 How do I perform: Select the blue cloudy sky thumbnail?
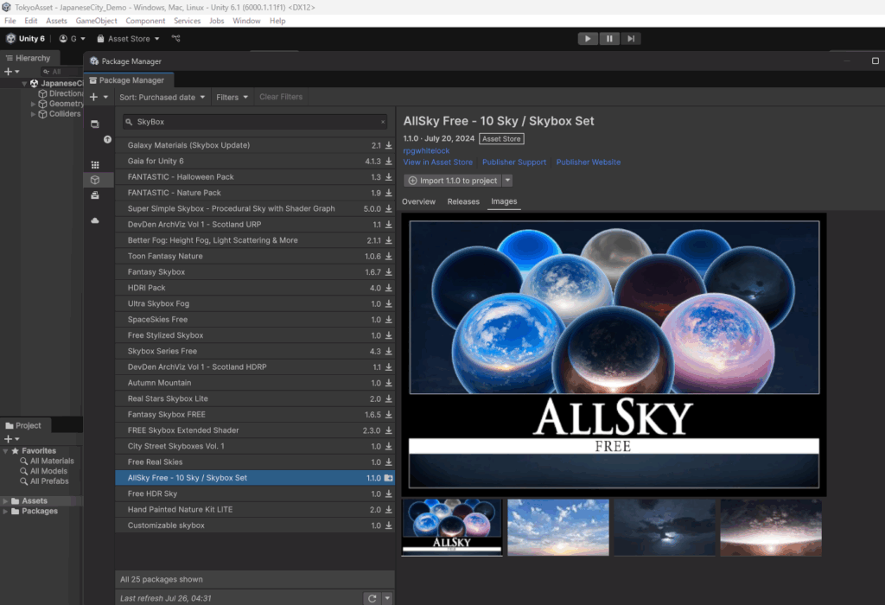click(x=558, y=527)
